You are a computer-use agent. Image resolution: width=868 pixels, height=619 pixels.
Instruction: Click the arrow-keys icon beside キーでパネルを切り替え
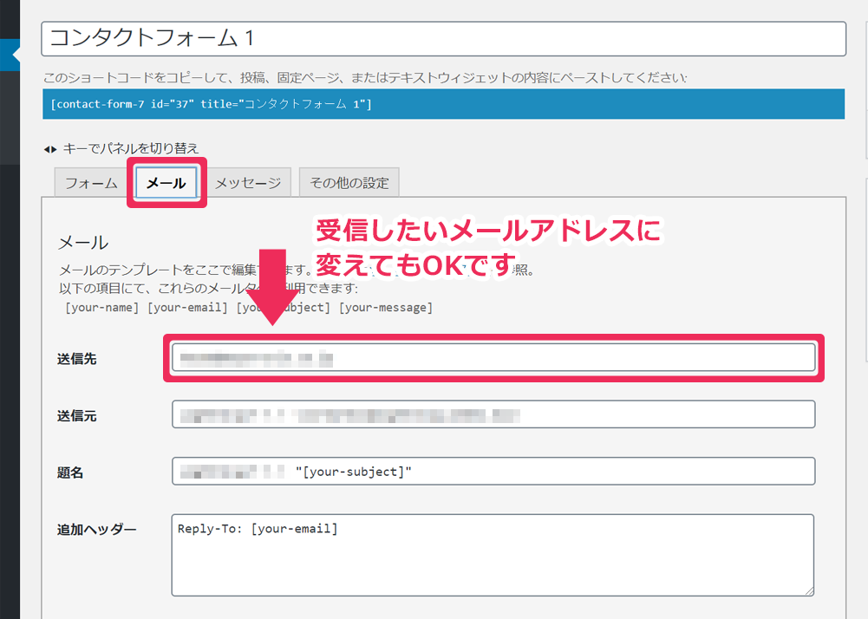pos(49,149)
